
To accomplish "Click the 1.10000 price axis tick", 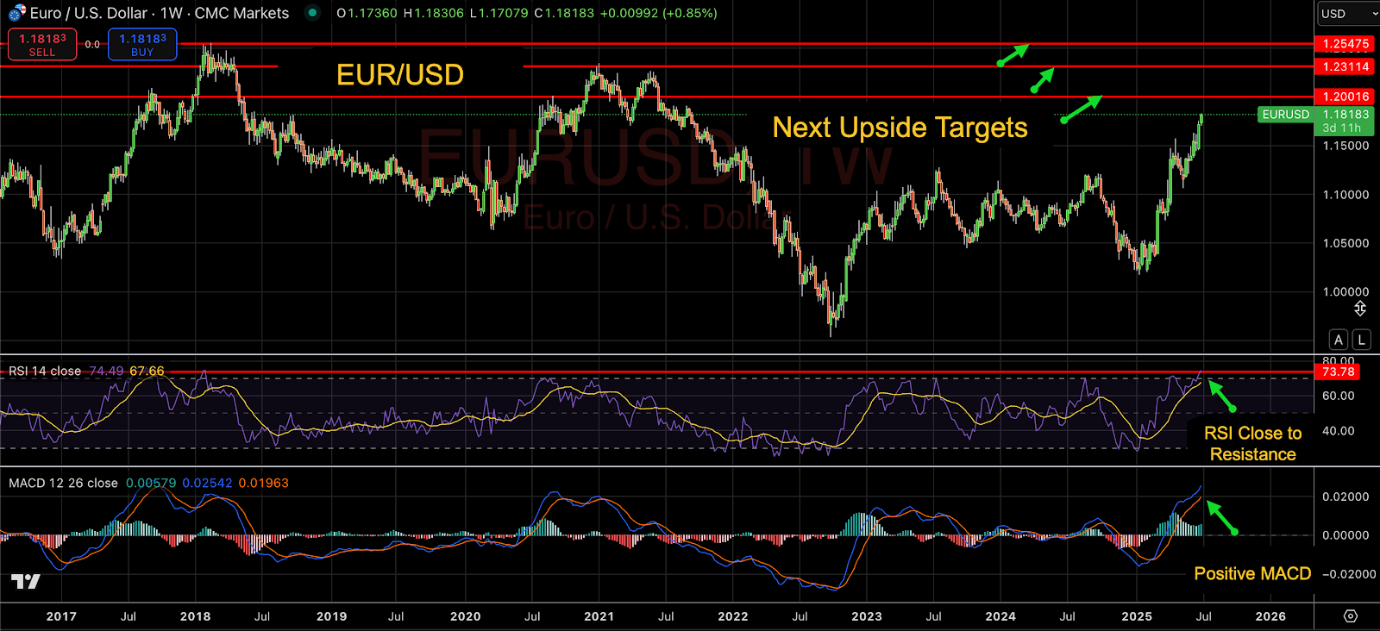I will 1345,195.
